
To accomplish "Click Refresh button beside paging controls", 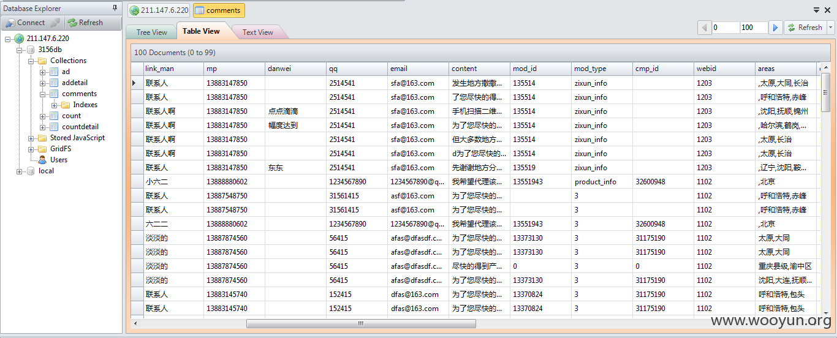I will (805, 28).
